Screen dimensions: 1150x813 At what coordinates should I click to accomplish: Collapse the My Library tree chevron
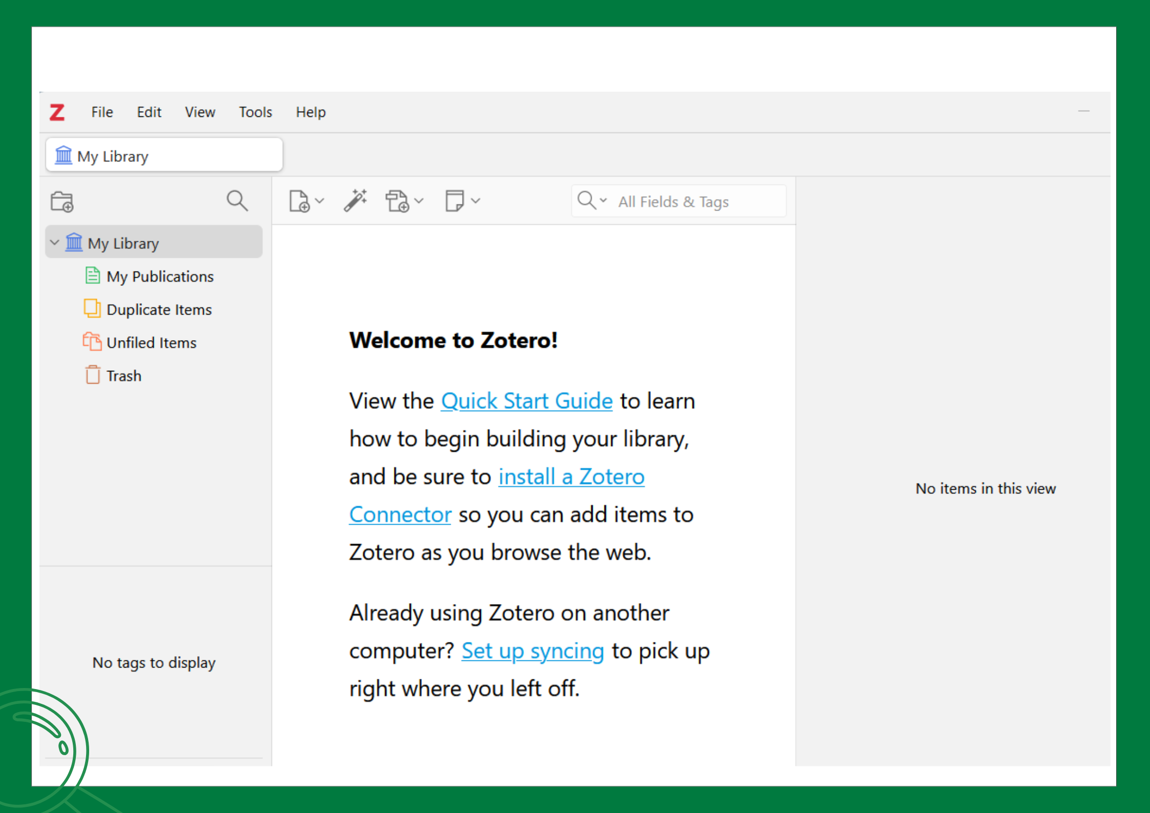55,242
